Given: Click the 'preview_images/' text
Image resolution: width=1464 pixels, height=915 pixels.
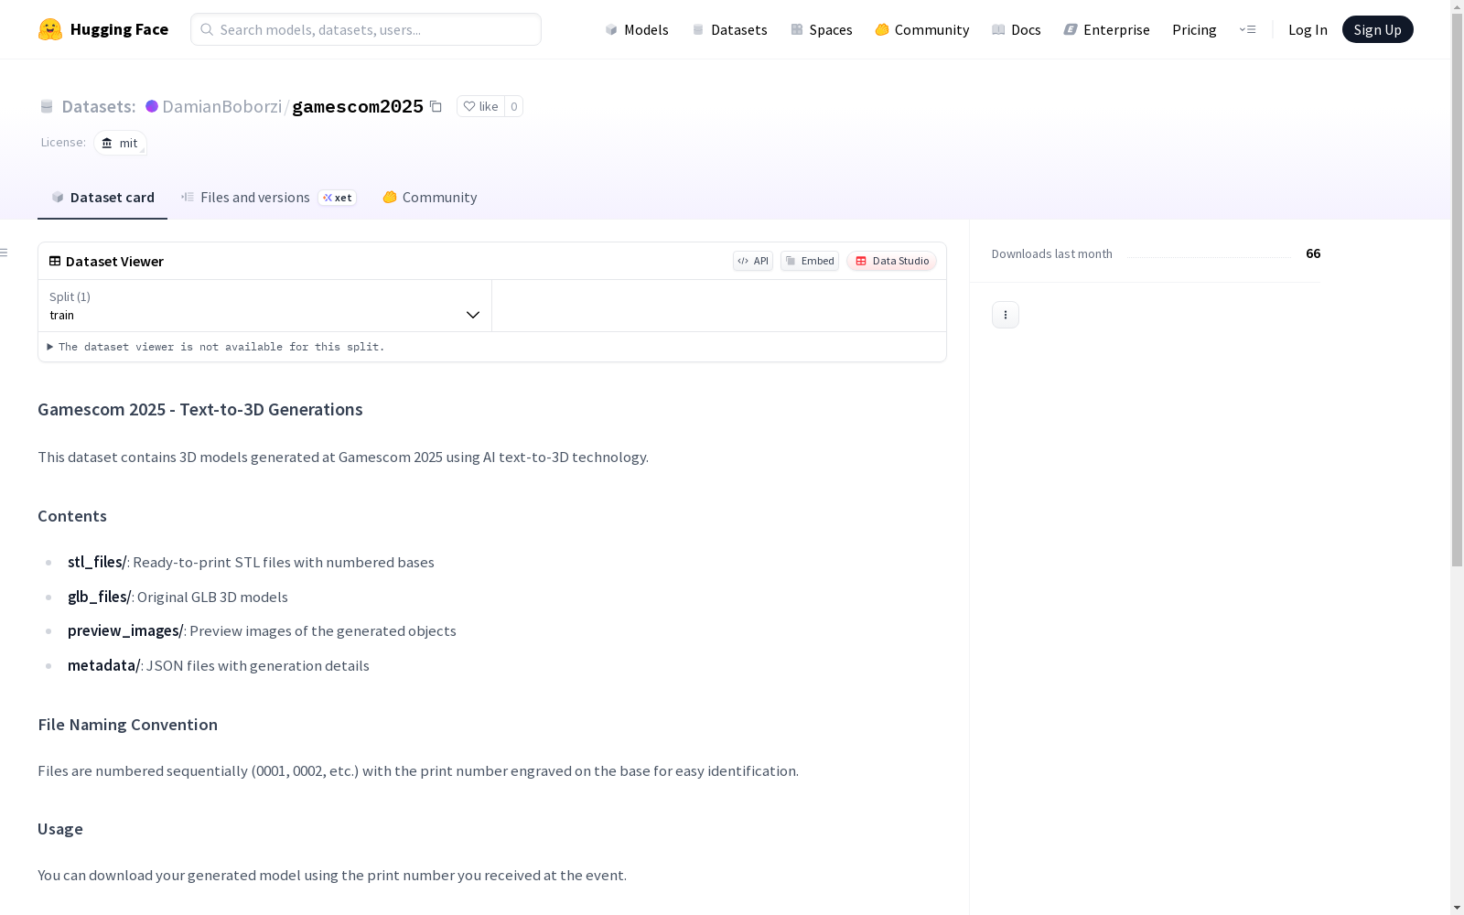Looking at the screenshot, I should click(x=125, y=630).
